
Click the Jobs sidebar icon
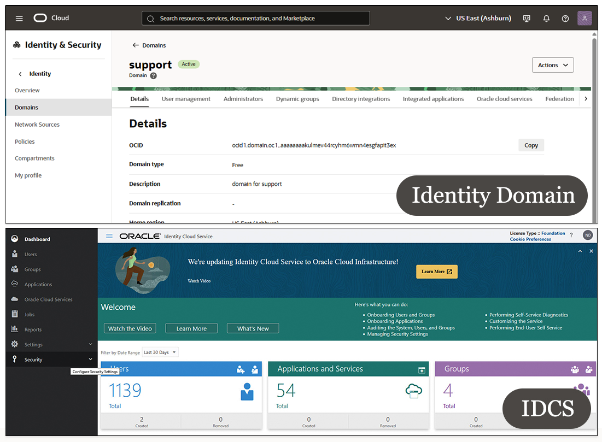(x=15, y=314)
